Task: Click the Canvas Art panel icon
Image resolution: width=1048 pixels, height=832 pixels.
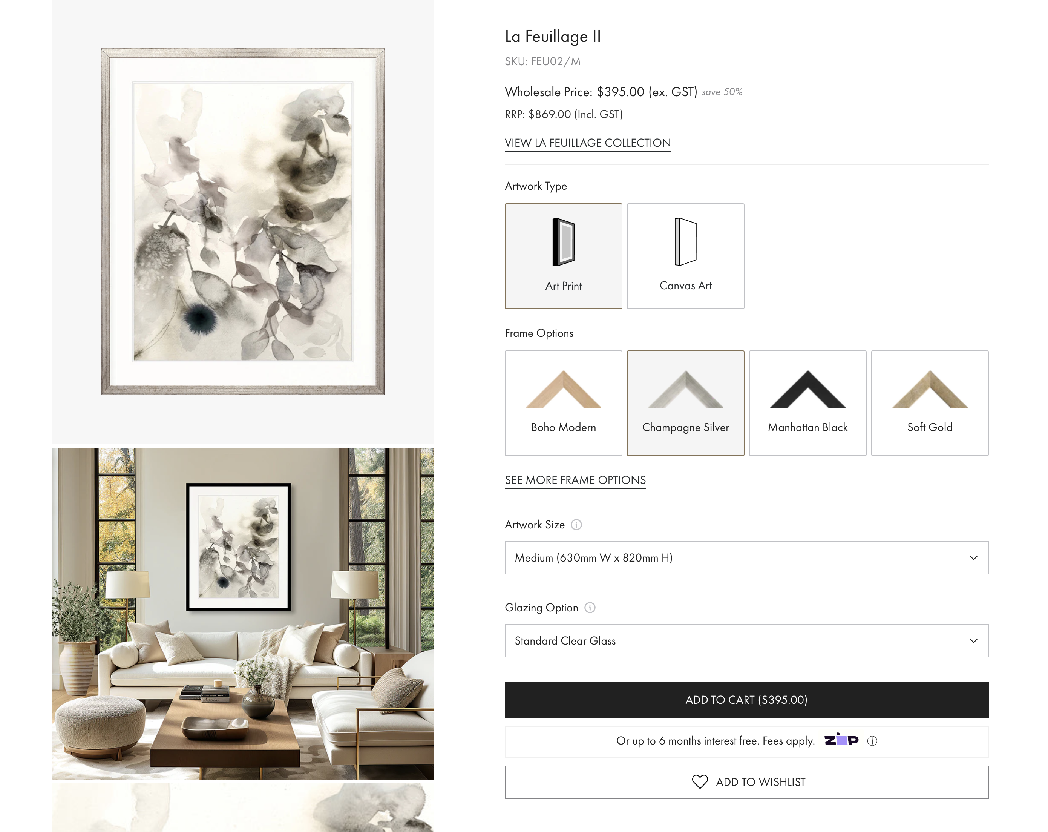Action: click(685, 242)
